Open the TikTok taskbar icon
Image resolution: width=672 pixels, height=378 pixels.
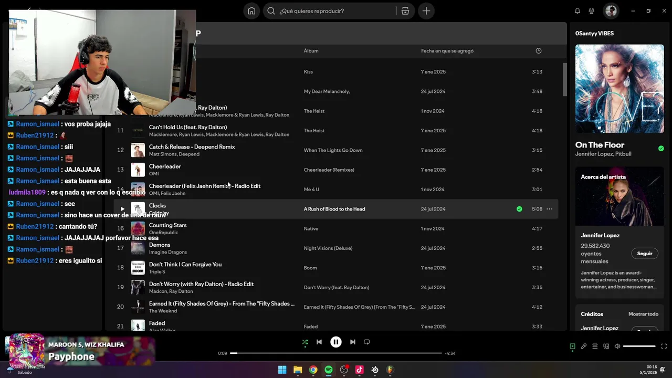tap(360, 370)
